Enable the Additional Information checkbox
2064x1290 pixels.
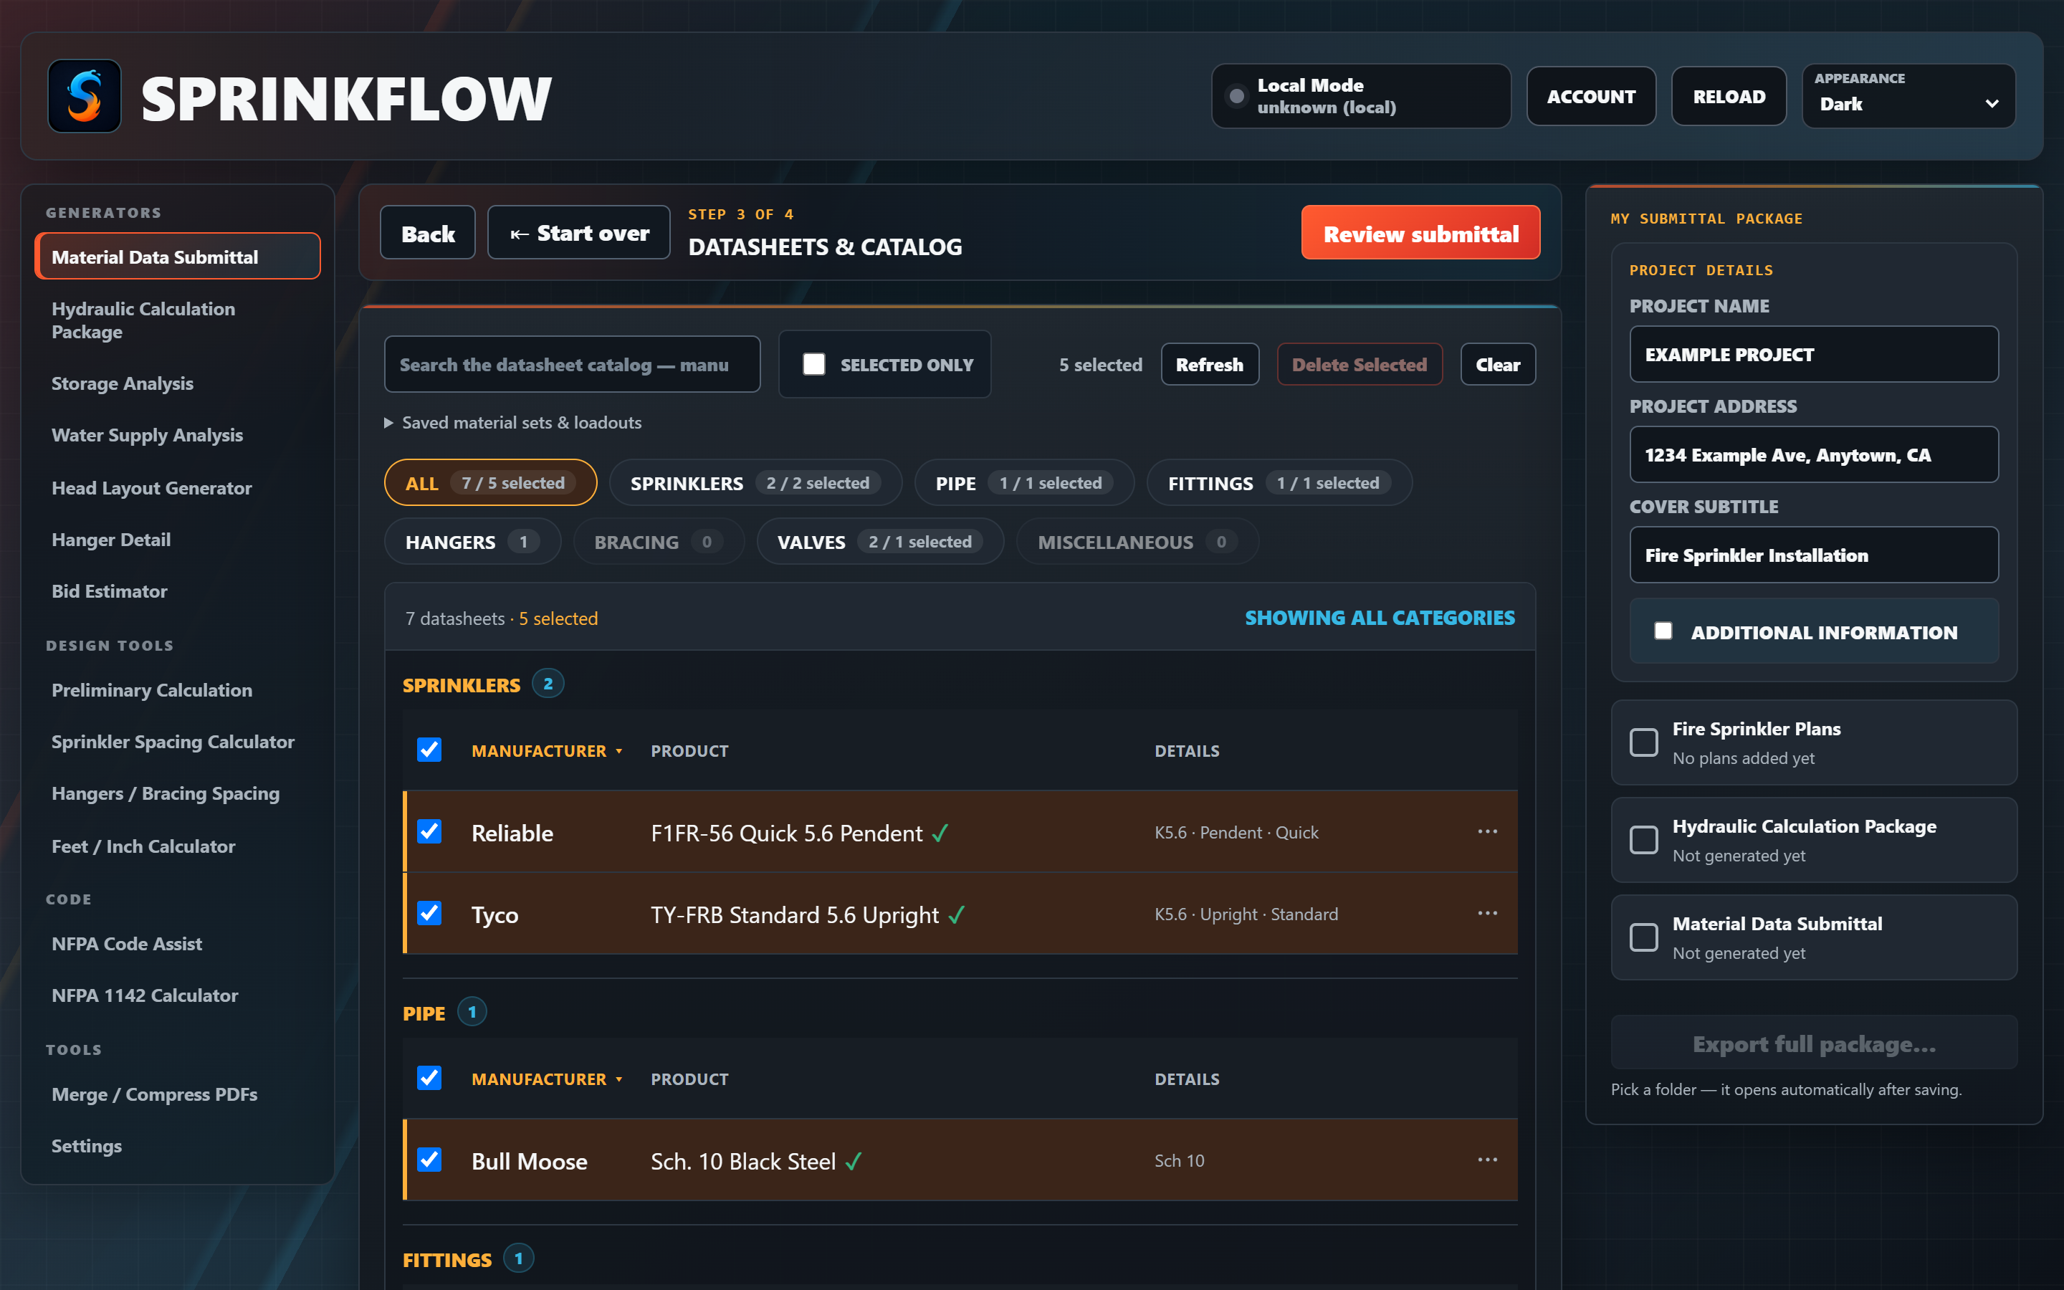pyautogui.click(x=1663, y=631)
